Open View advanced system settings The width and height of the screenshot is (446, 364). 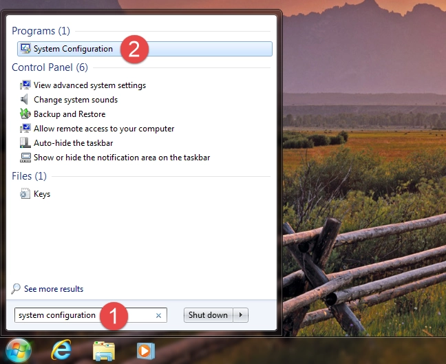tap(89, 85)
